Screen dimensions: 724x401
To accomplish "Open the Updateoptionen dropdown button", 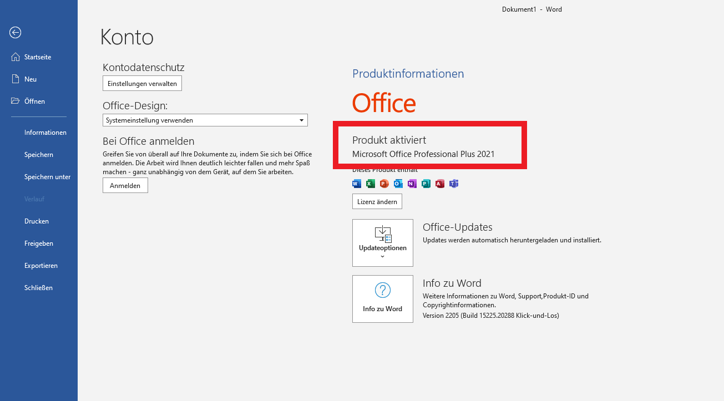I will pos(383,243).
